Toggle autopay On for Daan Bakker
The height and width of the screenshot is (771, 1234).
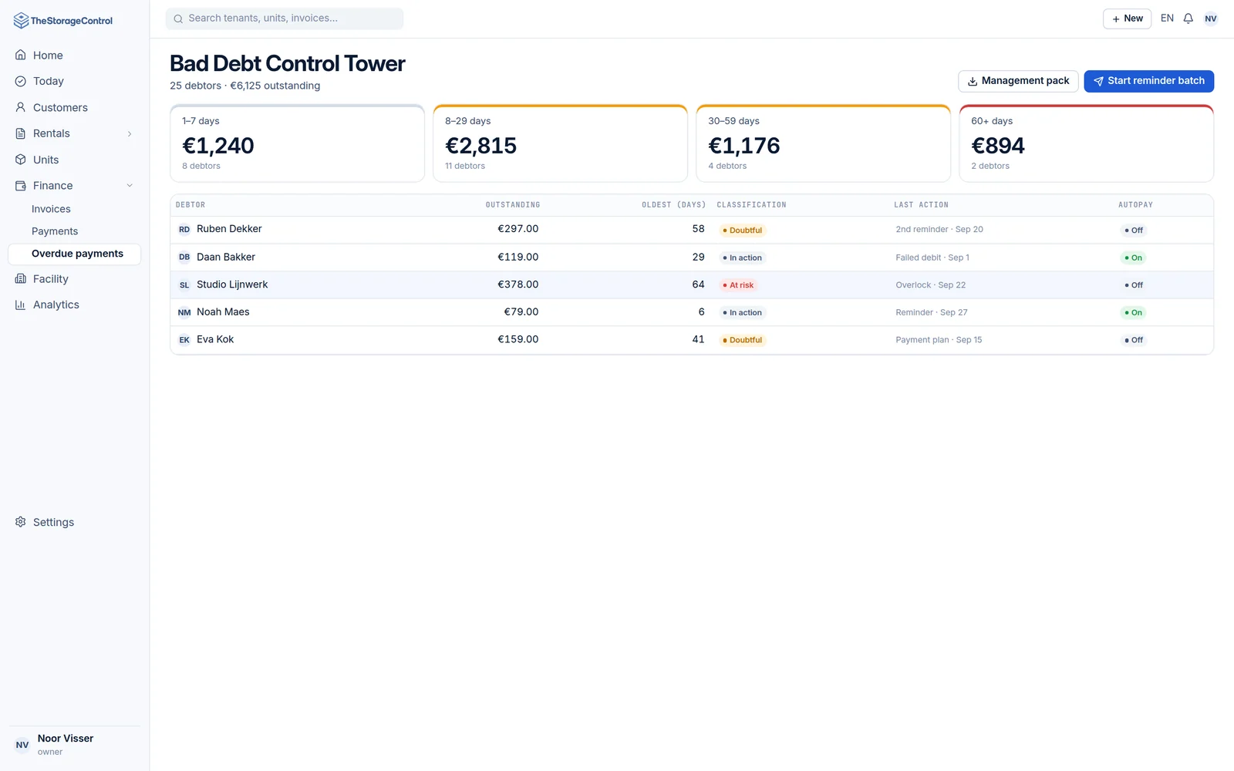tap(1133, 258)
